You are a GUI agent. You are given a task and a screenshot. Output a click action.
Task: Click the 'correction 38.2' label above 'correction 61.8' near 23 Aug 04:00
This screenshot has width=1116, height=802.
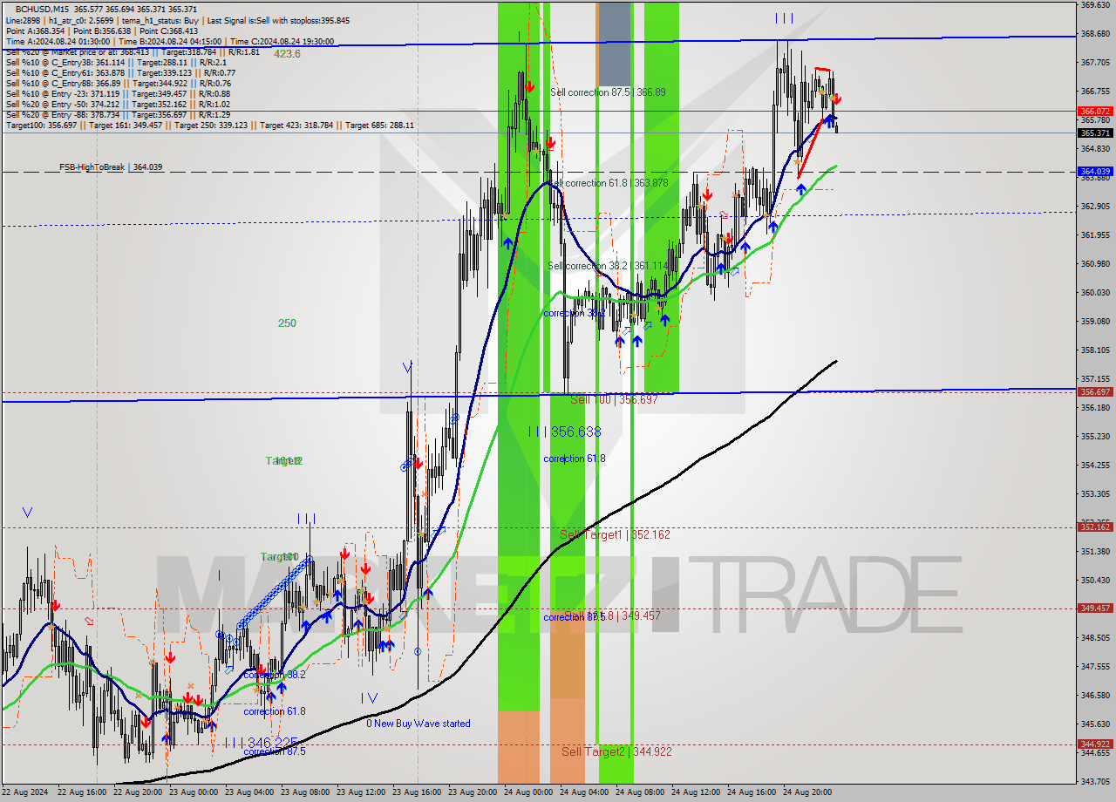275,675
